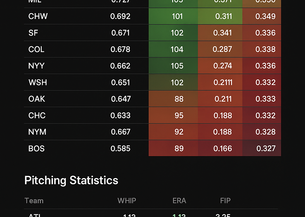The height and width of the screenshot is (217, 305).
Task: Click the 0.287 cell in COL row
Action: (222, 49)
